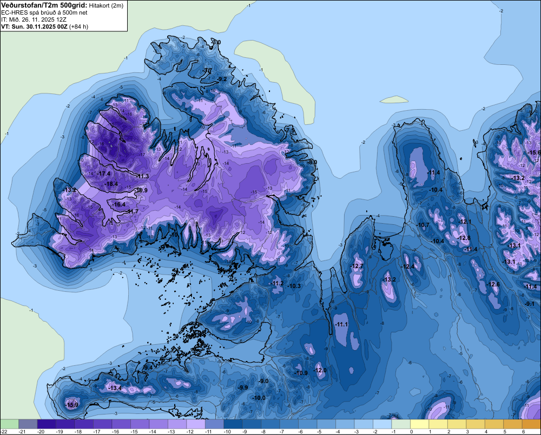Select the '-7.5' coastal temperature label
The image size is (541, 435).
pos(291,131)
